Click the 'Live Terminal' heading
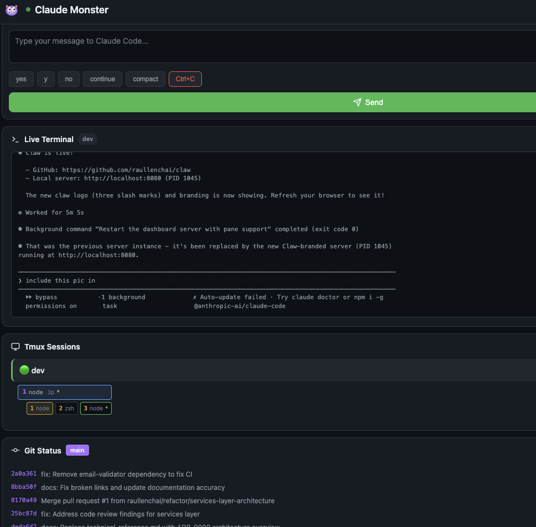Viewport: 536px width, 527px height. [x=49, y=139]
